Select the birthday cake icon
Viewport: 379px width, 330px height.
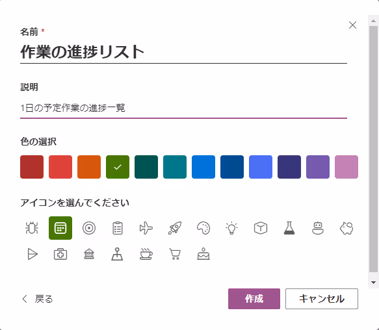tap(203, 254)
